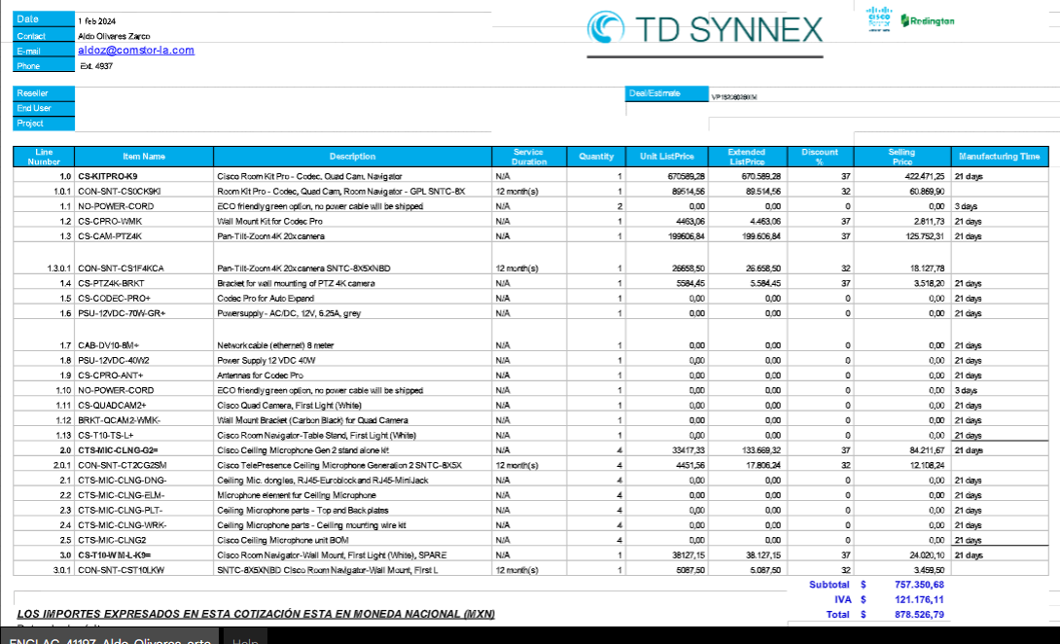Click description 'Codec Pro for Auto Expand'

click(265, 299)
